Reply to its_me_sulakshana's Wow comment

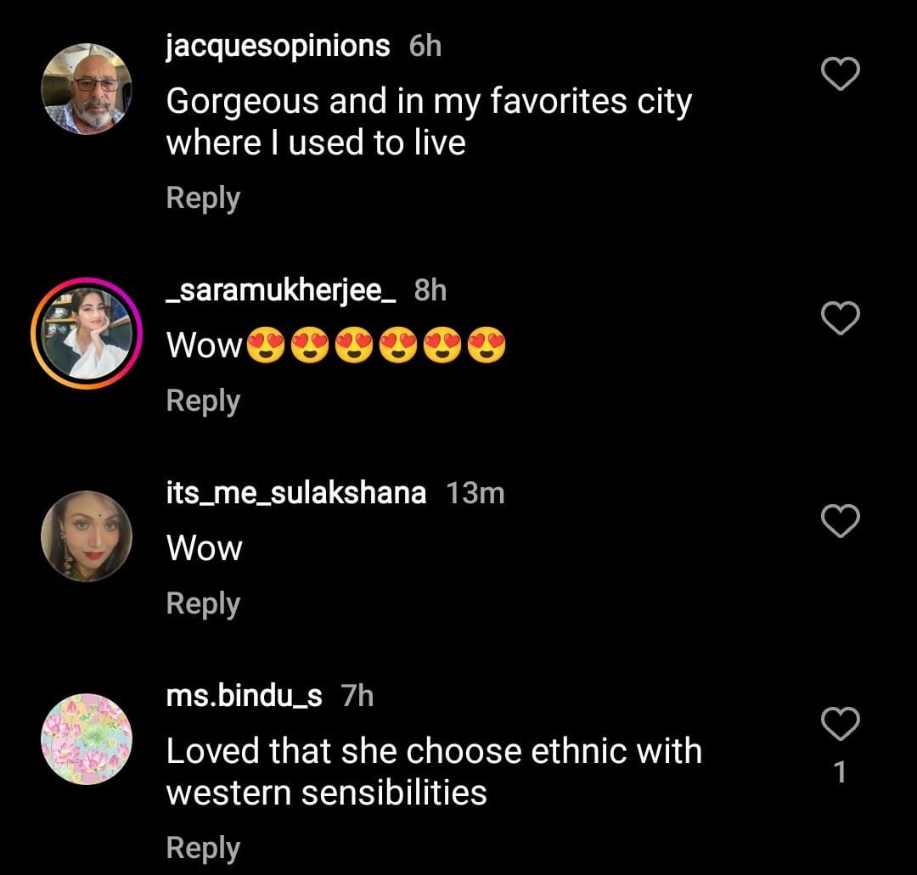203,603
